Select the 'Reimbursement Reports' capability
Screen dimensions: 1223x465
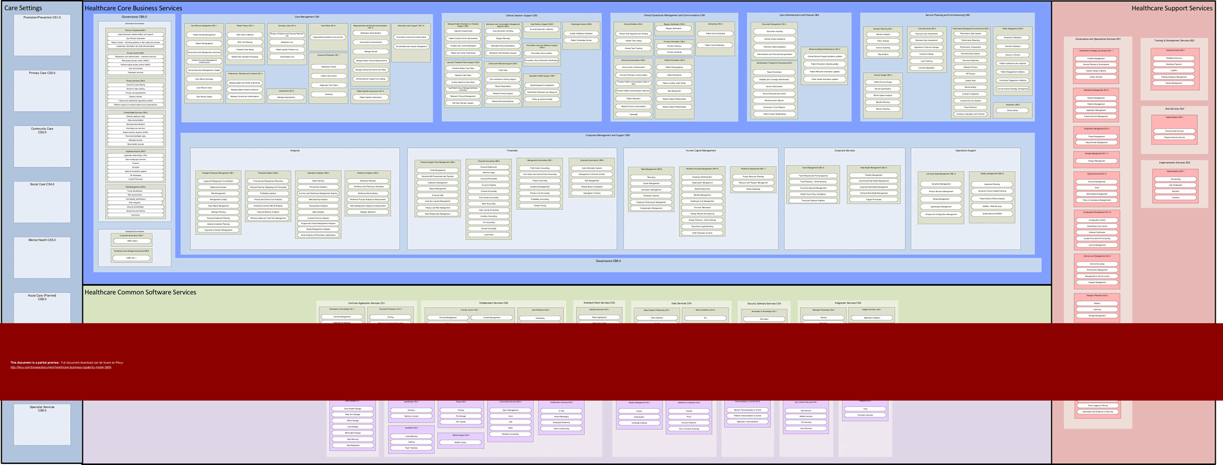tap(774, 101)
